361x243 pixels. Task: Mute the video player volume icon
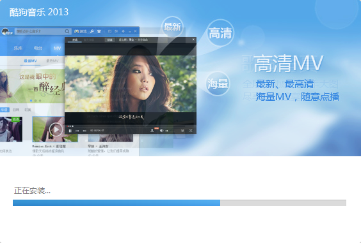[x=161, y=131]
